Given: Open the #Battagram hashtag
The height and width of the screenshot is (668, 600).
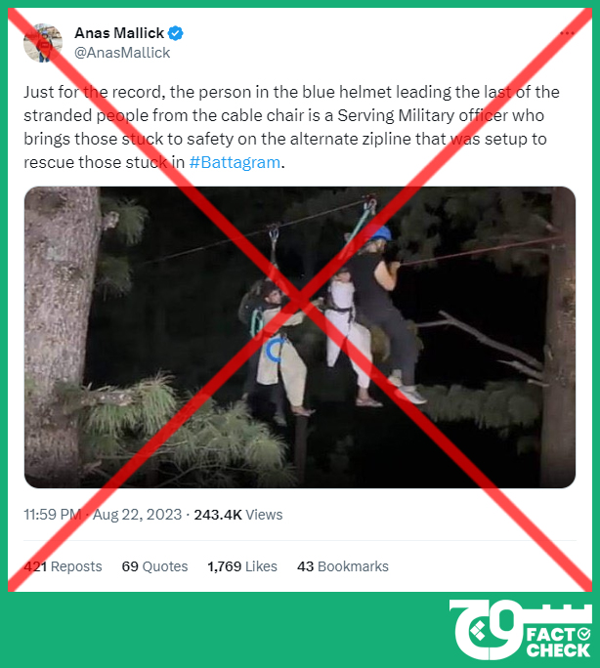Looking at the screenshot, I should tap(235, 162).
